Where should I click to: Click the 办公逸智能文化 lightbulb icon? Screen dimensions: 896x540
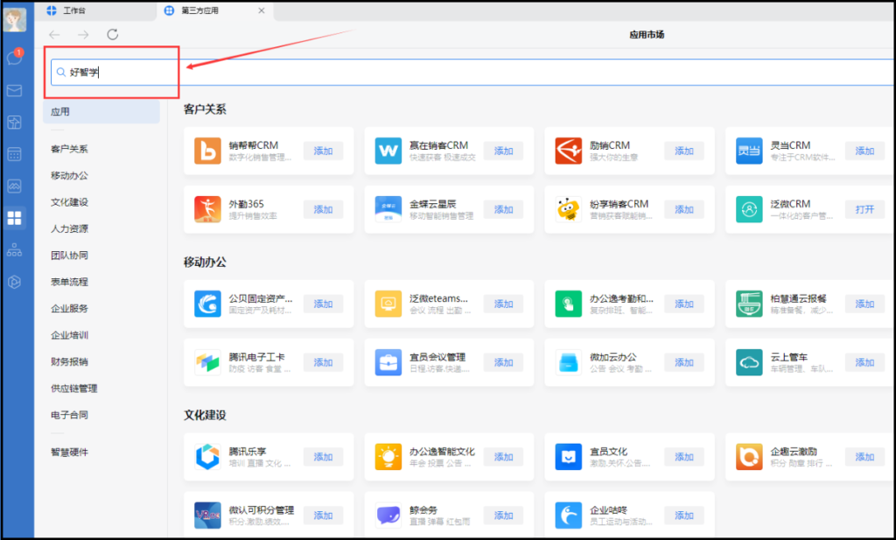click(388, 457)
